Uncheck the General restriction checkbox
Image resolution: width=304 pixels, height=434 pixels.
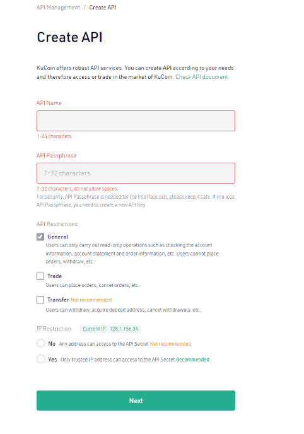(x=40, y=237)
